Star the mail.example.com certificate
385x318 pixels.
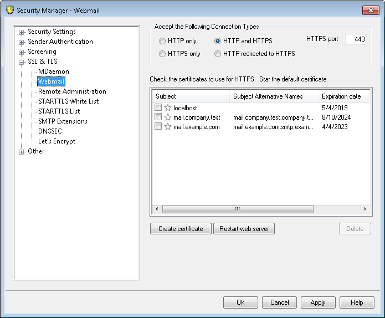(168, 127)
